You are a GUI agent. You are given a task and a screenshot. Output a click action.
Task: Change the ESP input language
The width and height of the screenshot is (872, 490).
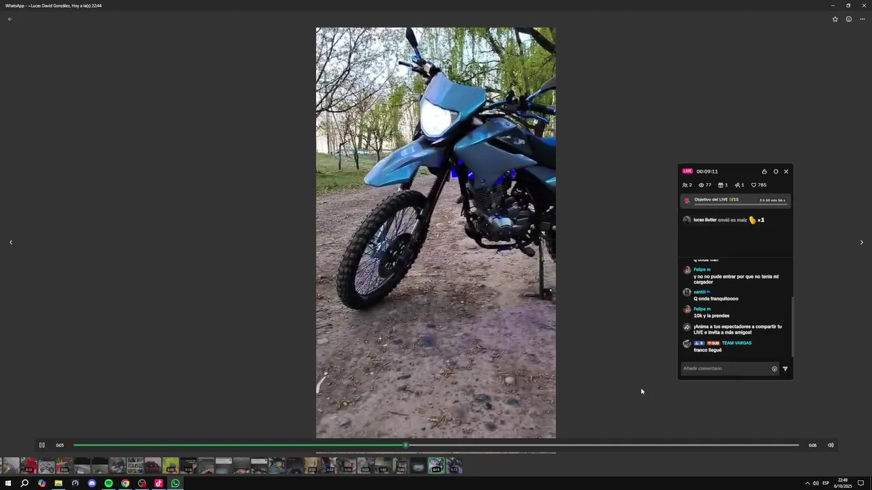[x=826, y=483]
